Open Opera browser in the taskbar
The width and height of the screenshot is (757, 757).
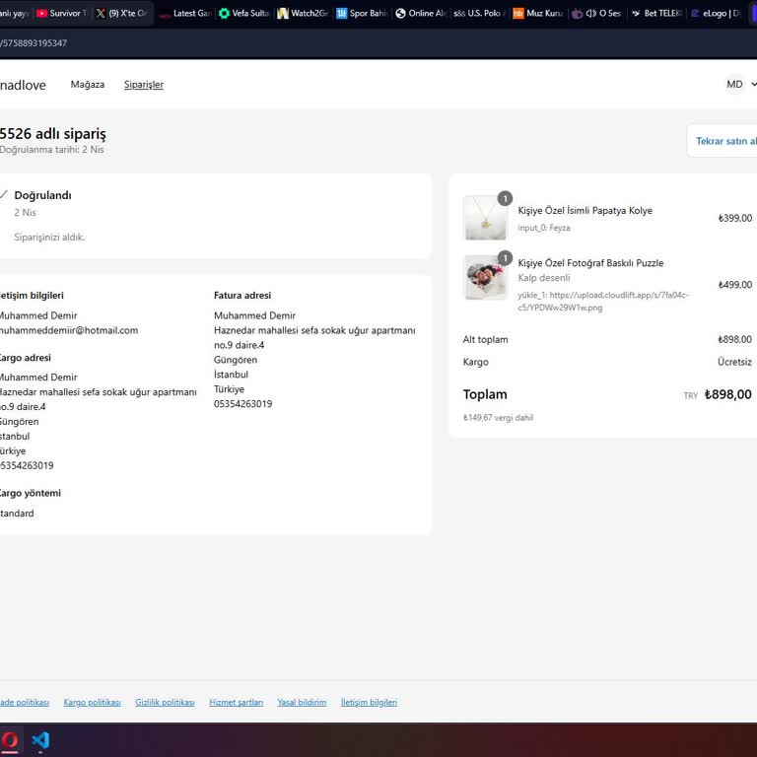click(x=9, y=740)
